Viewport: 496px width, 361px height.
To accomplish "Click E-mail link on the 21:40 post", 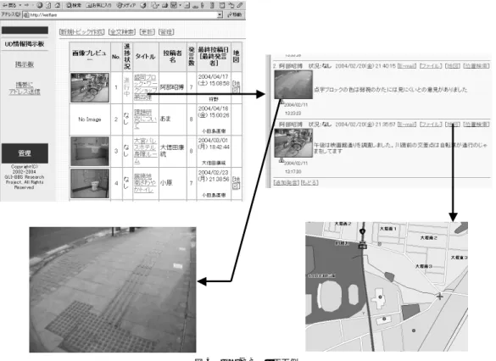I will tap(407, 66).
